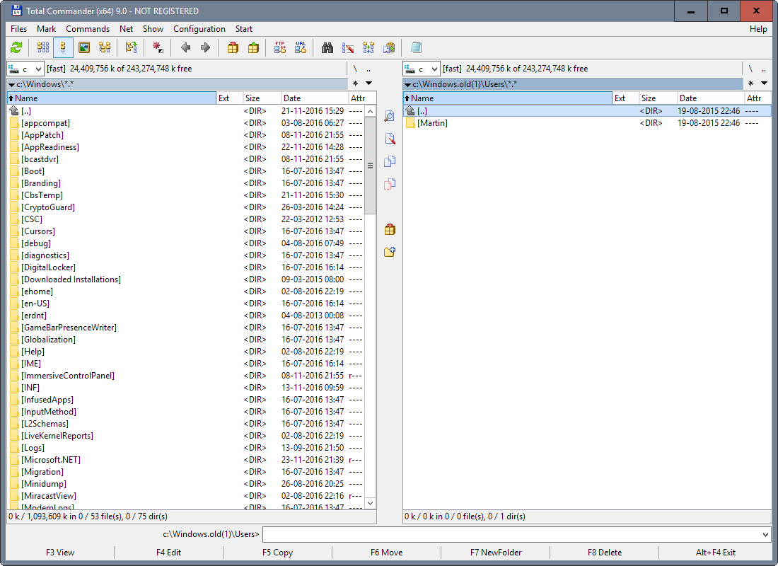Open the Configuration menu
This screenshot has width=778, height=566.
(199, 28)
